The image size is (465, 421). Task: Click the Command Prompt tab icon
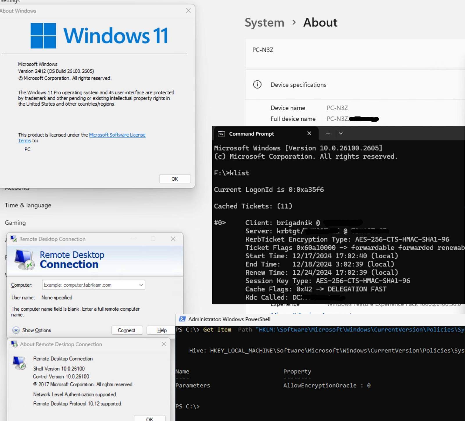(221, 134)
